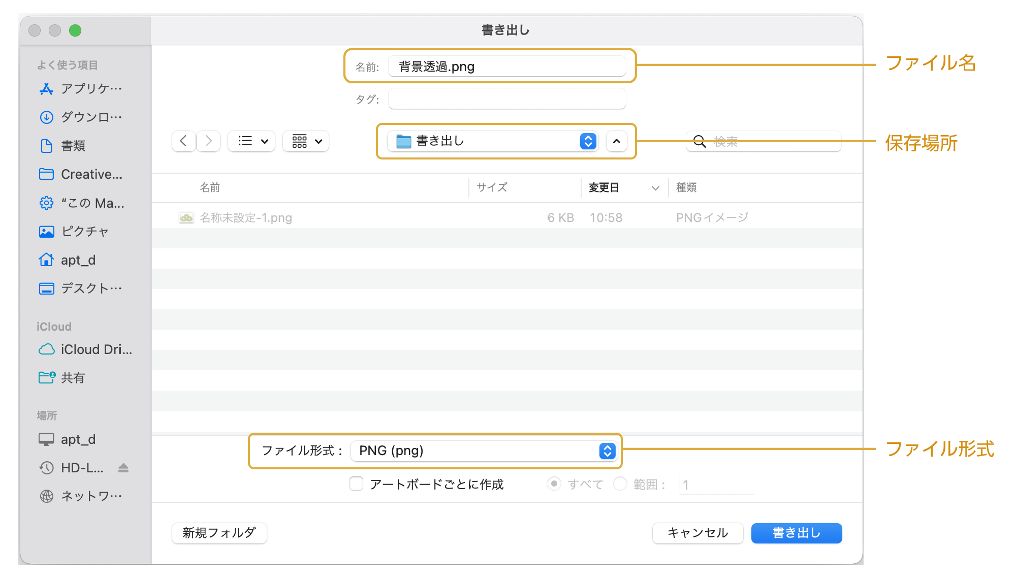Go back with the left arrow
This screenshot has width=1015, height=578.
(184, 141)
